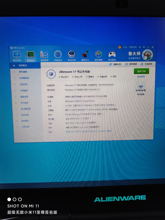Image resolution: width=165 pixels, height=220 pixels.
Task: Open the 性能测试 gauge icon
Action: [58, 56]
